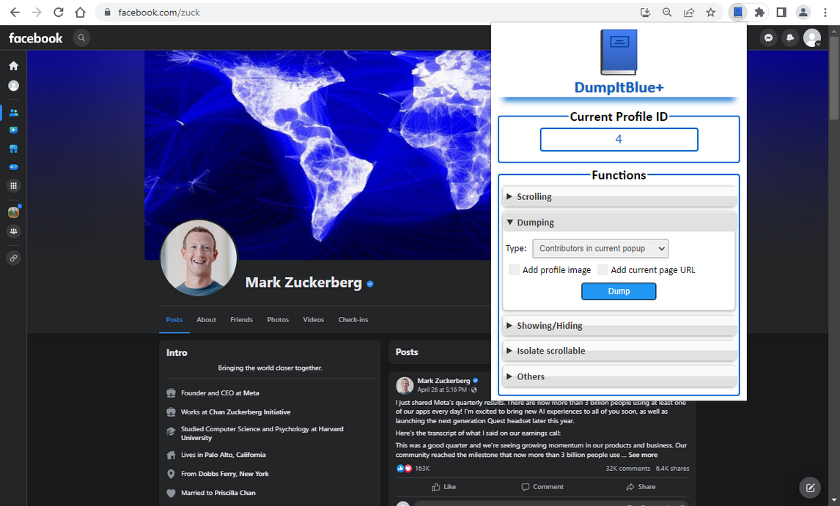
Task: Open the DumpItBlue+ extension from the toolbar
Action: (737, 12)
